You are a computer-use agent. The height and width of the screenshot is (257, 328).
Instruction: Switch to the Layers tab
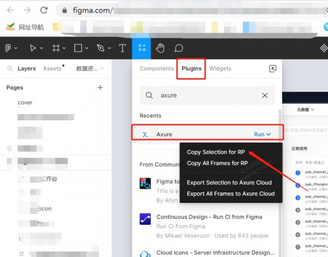27,68
